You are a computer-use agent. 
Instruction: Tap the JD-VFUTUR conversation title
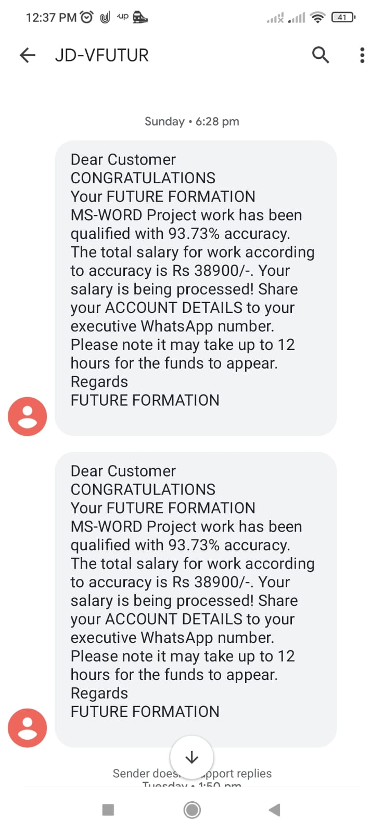point(102,55)
